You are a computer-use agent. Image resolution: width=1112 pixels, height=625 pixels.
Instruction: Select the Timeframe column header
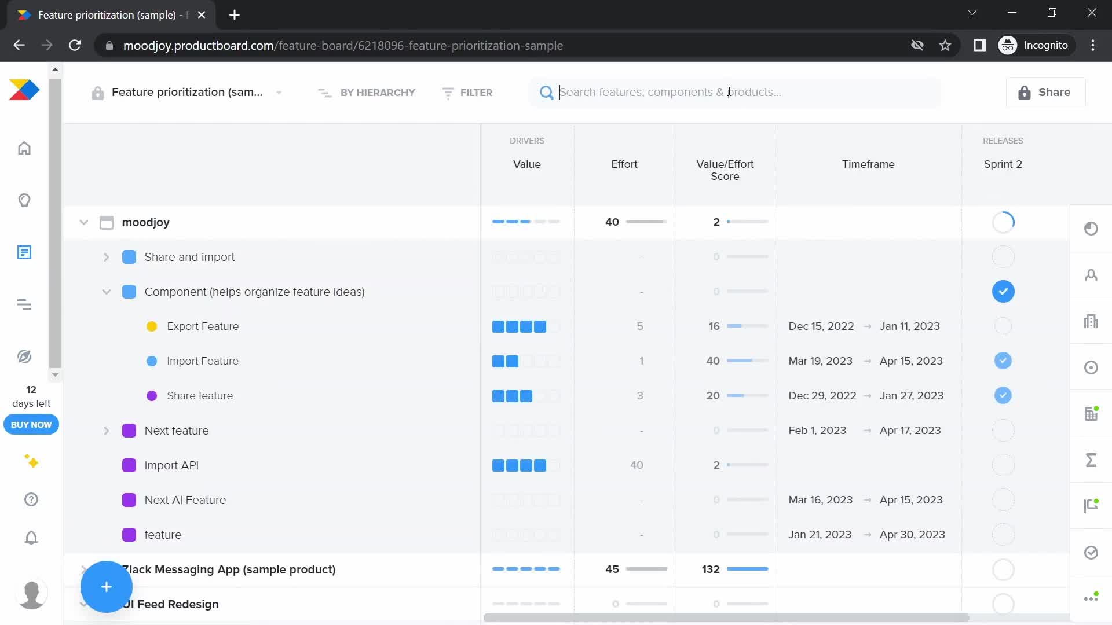(x=868, y=164)
